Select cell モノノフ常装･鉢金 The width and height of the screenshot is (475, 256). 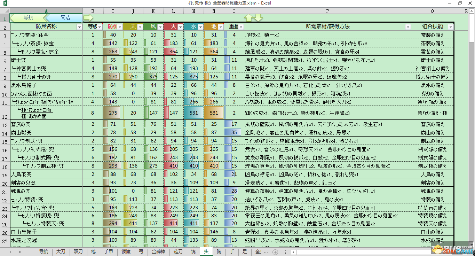tap(46, 35)
